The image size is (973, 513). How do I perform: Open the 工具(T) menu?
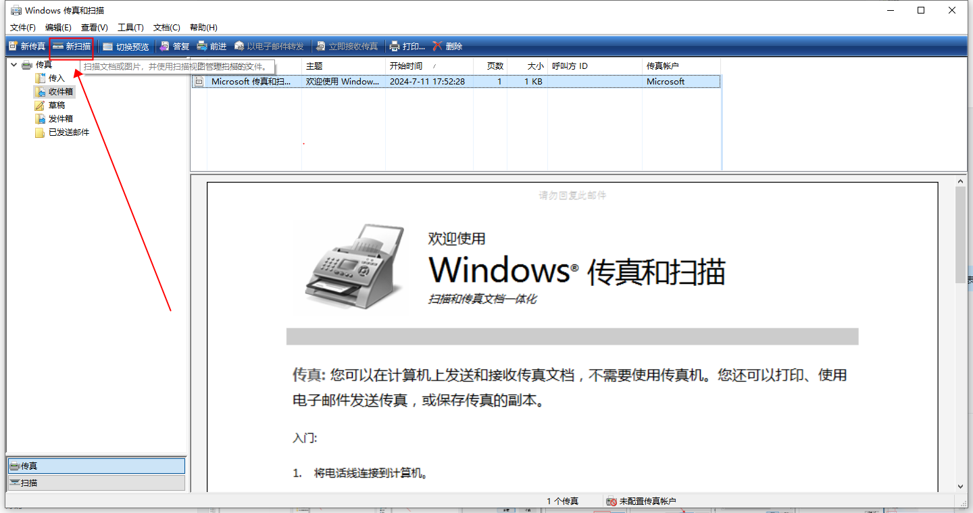(x=130, y=28)
